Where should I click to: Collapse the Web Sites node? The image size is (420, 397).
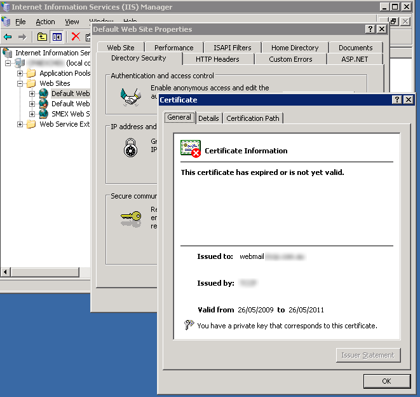coord(20,83)
